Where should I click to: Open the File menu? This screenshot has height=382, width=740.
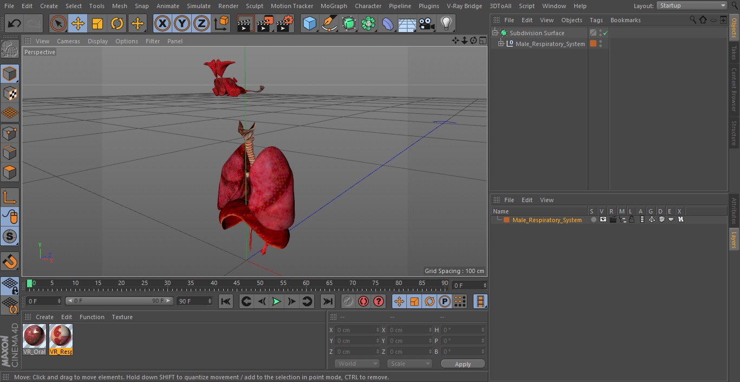pos(9,6)
